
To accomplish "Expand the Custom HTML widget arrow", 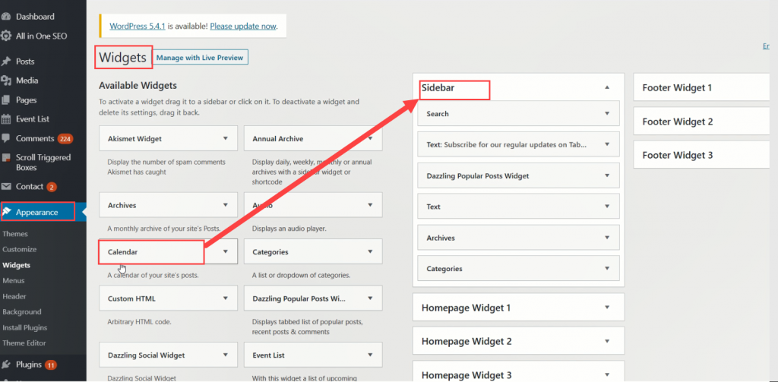I will pyautogui.click(x=226, y=298).
